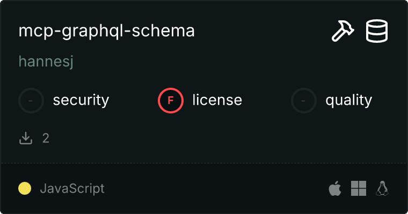Image resolution: width=408 pixels, height=214 pixels.
Task: Click the security grade dash badge
Action: 31,100
